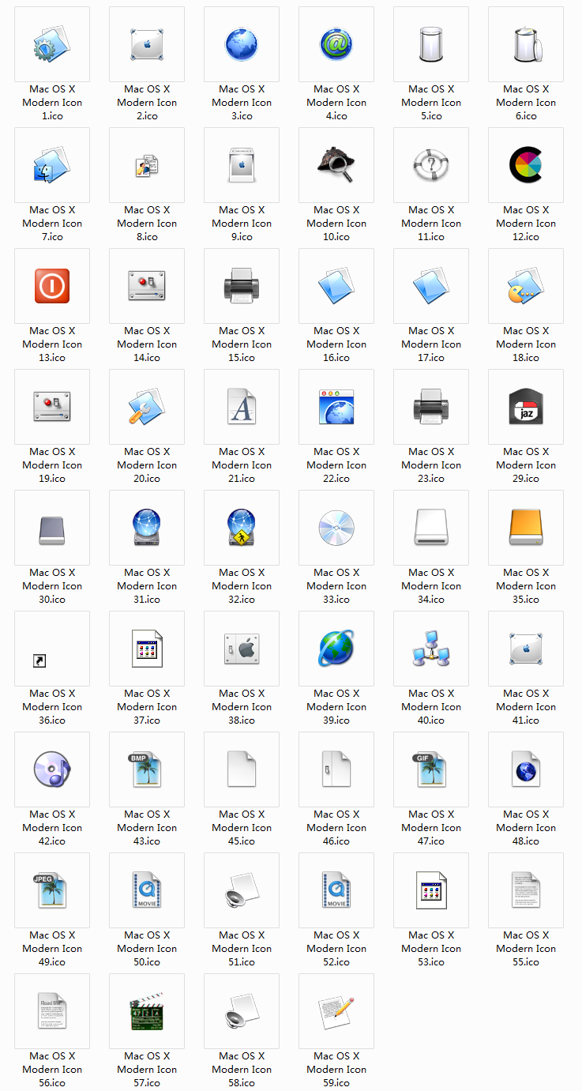Click the BMP image file icon 43.ico
The image size is (582, 1091).
pos(147,769)
